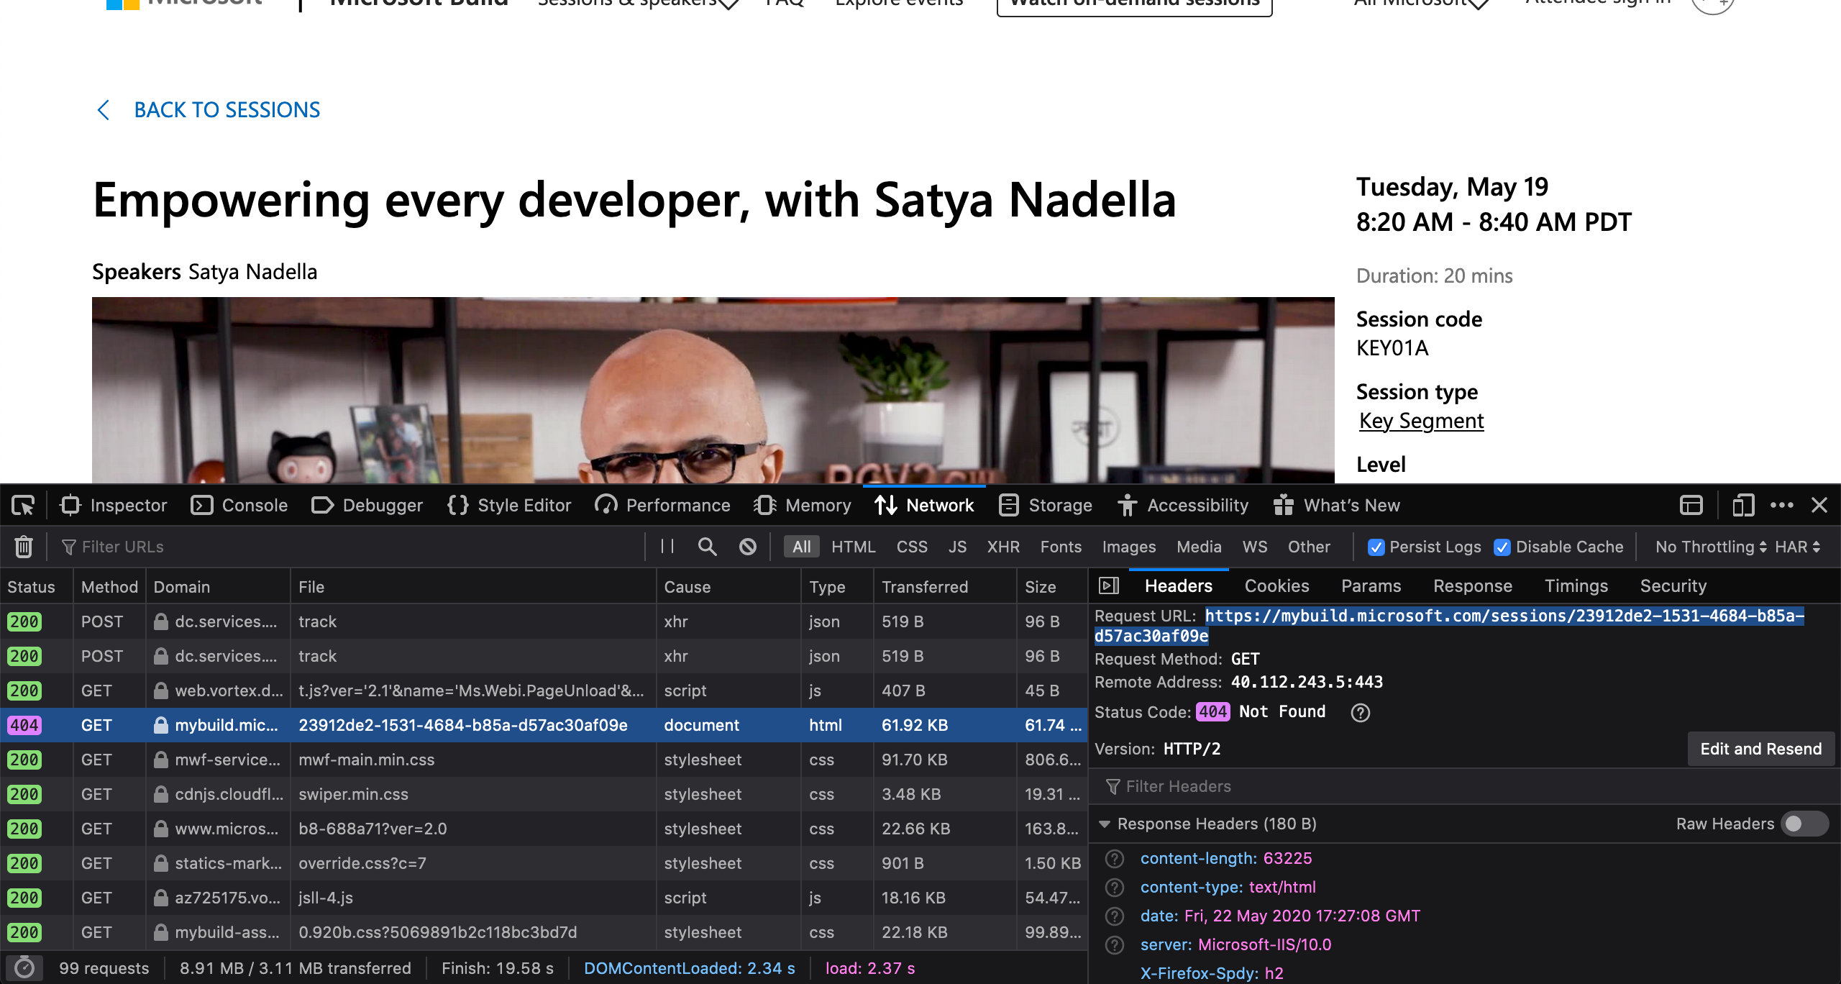Toggle responsive design mode icon

click(x=1743, y=506)
